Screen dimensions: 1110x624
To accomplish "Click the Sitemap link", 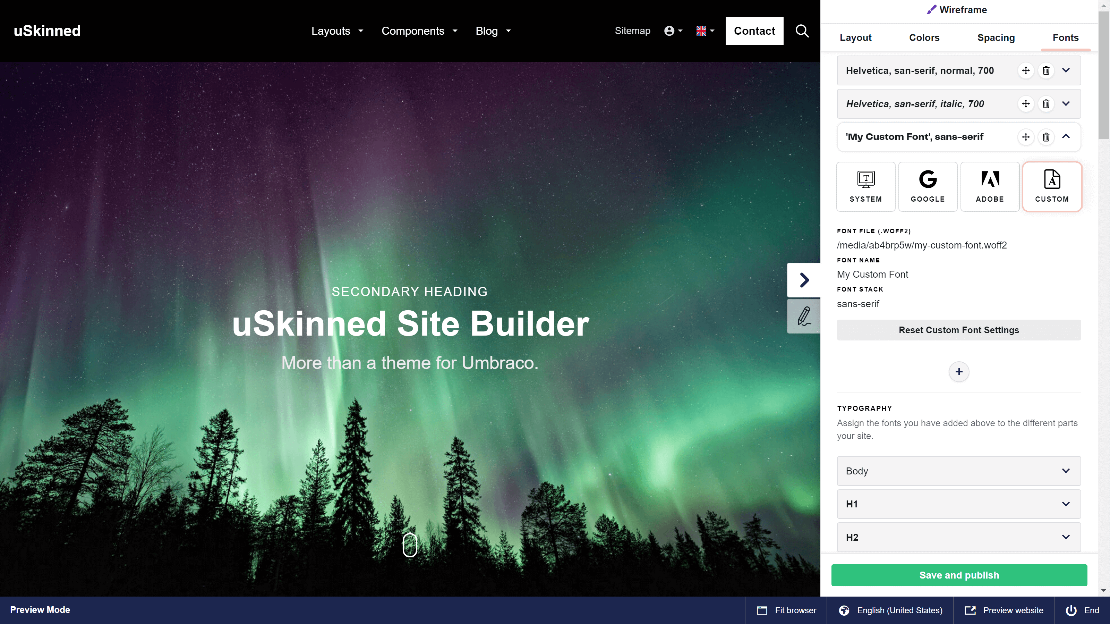I will (x=632, y=31).
